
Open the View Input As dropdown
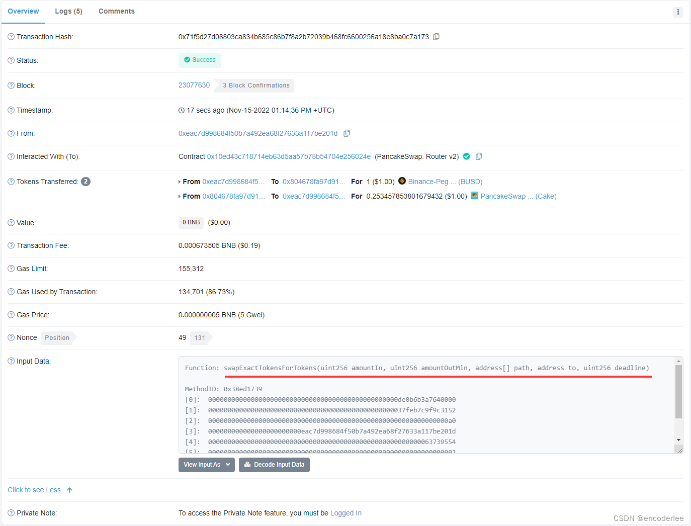206,465
